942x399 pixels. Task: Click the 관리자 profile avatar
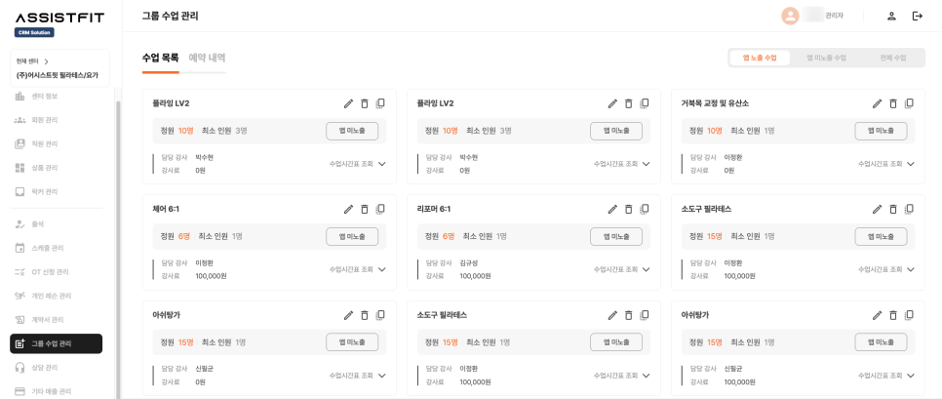(x=790, y=16)
